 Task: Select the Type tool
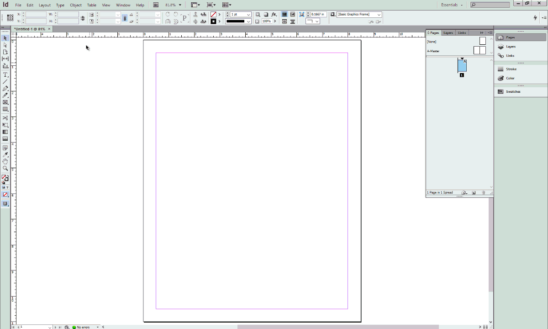point(5,74)
